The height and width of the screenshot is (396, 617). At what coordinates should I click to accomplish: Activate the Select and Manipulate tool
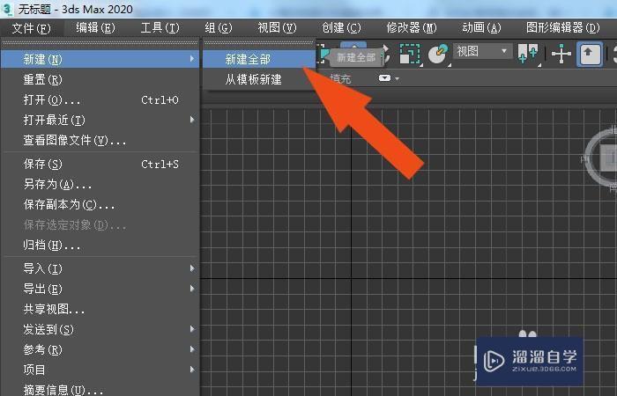pyautogui.click(x=561, y=54)
